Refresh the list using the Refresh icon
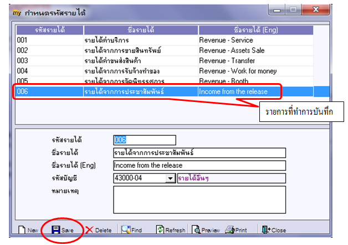This screenshot has width=348, height=245. [160, 229]
